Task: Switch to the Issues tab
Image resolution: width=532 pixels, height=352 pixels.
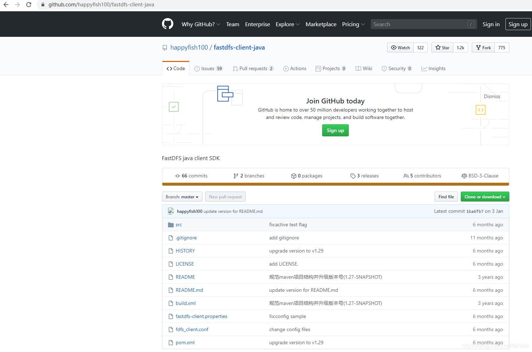Action: (208, 69)
